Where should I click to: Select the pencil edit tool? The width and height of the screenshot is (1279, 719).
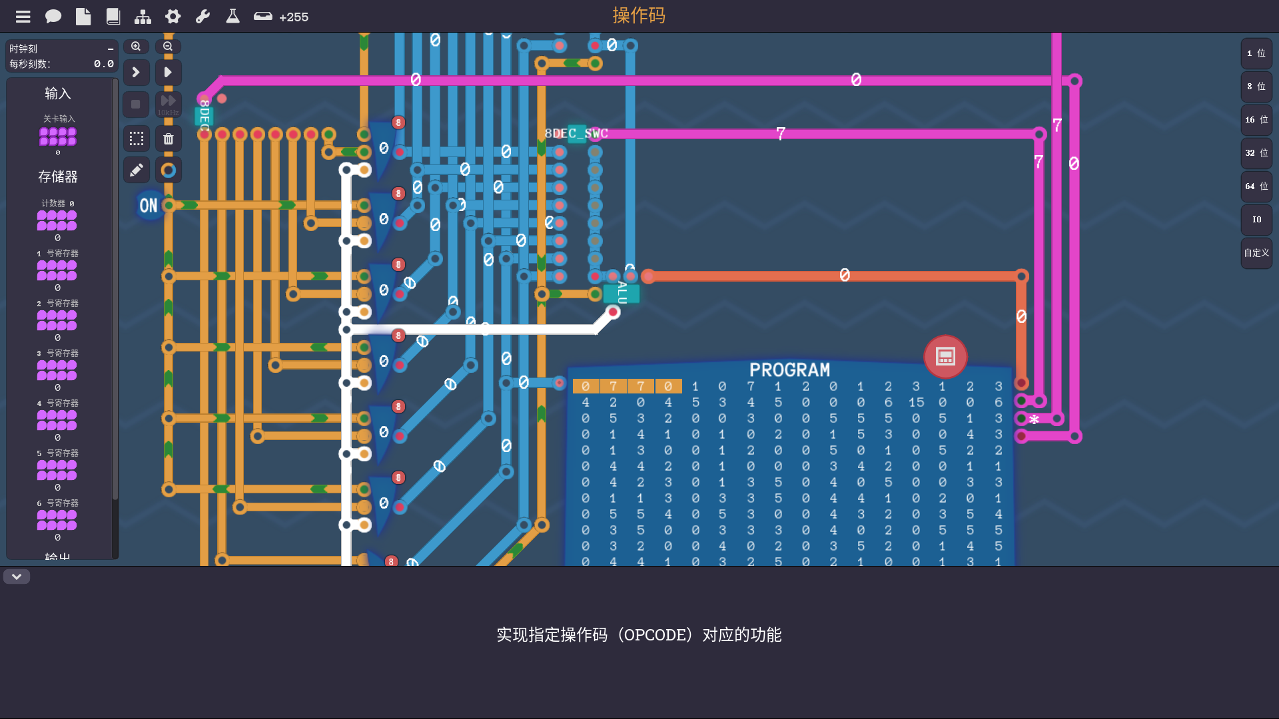[136, 170]
